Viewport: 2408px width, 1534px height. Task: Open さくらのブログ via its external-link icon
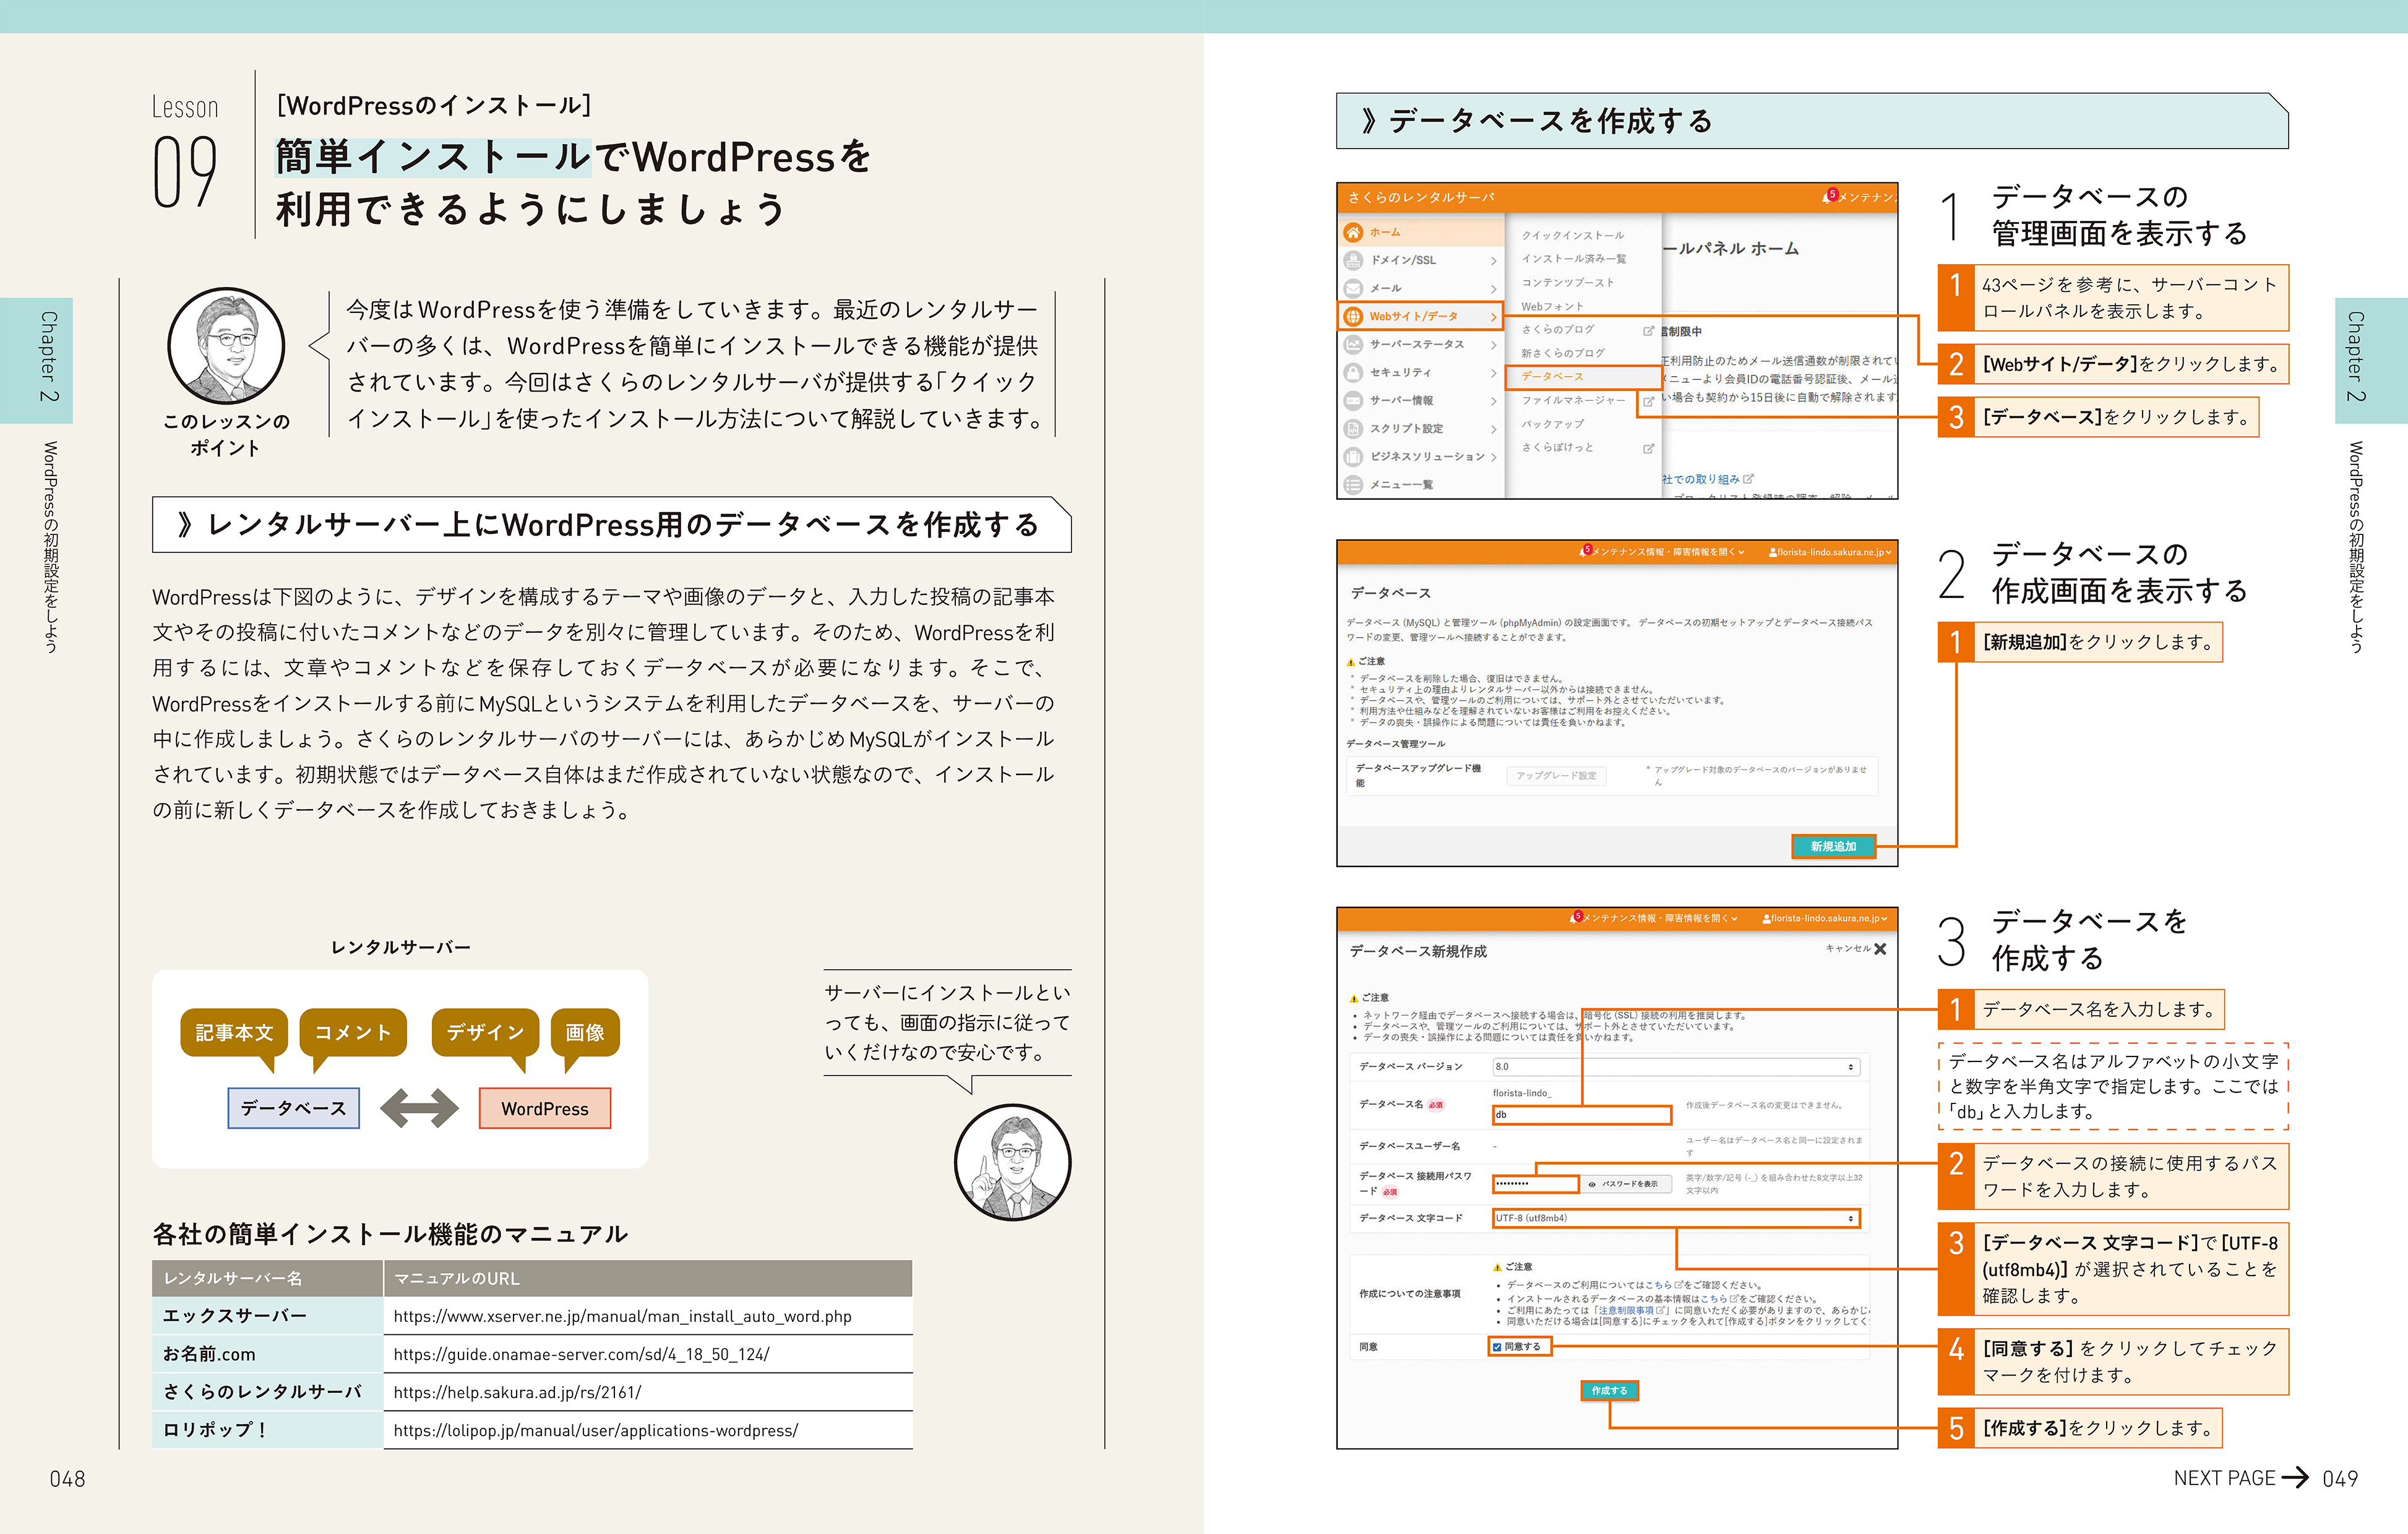point(1648,331)
